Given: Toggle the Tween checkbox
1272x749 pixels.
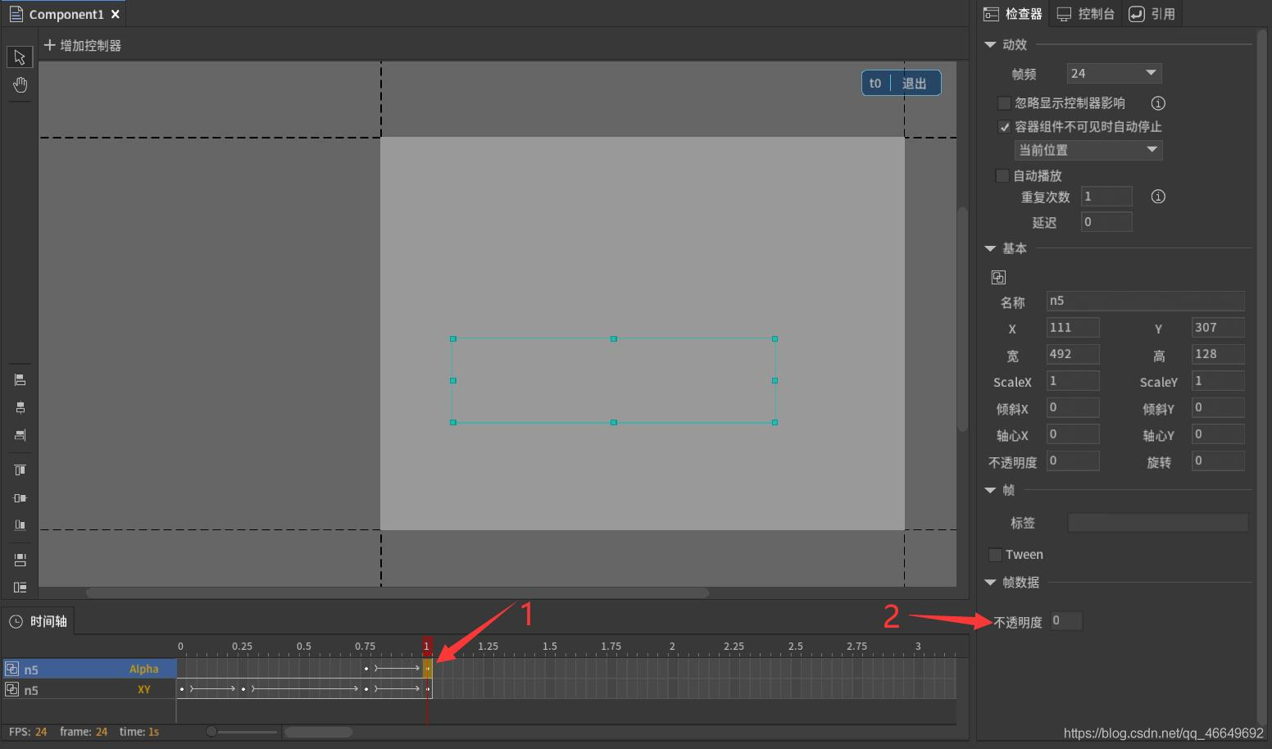Looking at the screenshot, I should (x=995, y=555).
